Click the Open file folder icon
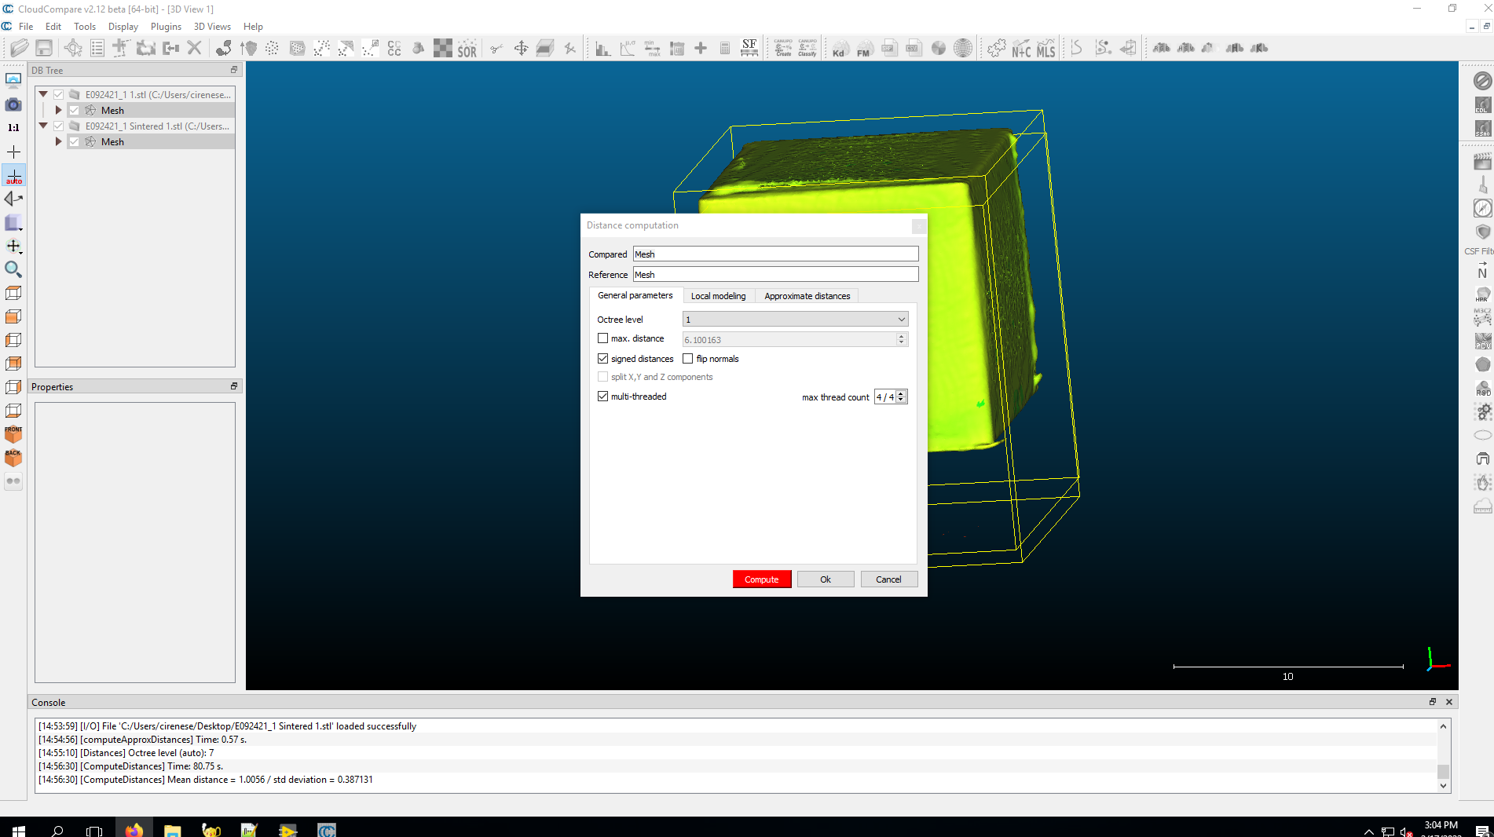 click(20, 48)
